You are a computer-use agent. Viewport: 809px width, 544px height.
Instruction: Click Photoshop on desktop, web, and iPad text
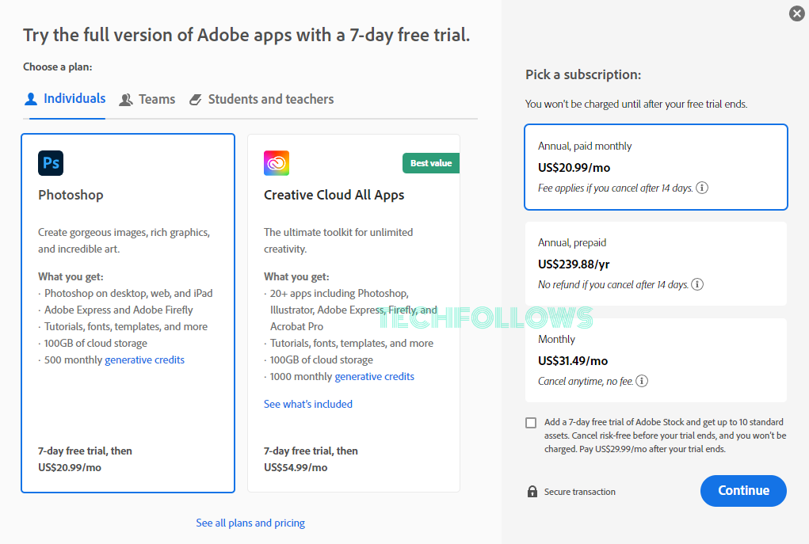[128, 294]
